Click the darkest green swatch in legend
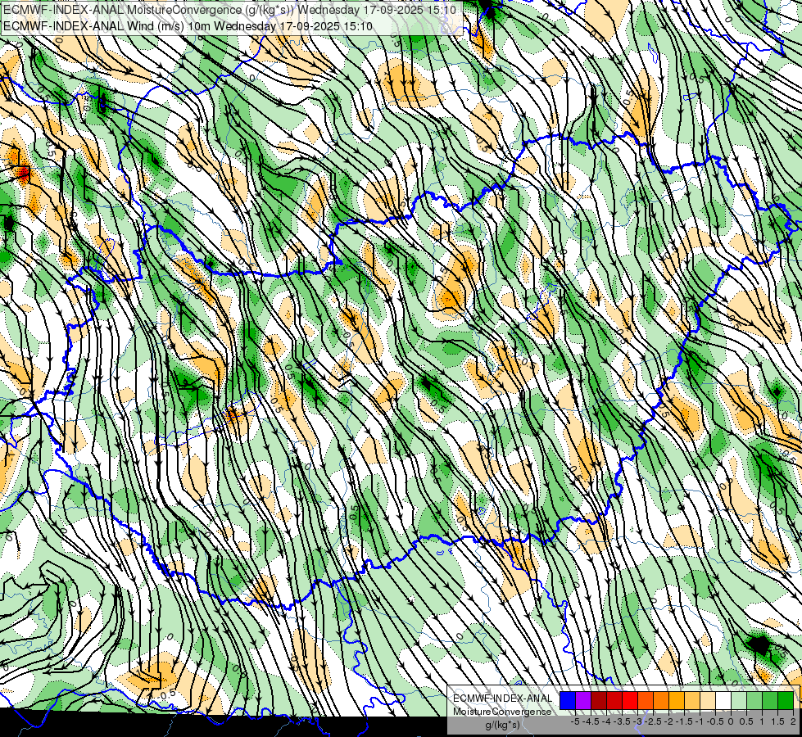The height and width of the screenshot is (737, 802). tap(786, 700)
